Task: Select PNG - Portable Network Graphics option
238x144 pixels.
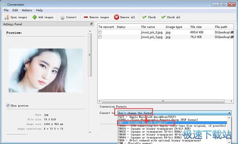Action: coord(145,123)
